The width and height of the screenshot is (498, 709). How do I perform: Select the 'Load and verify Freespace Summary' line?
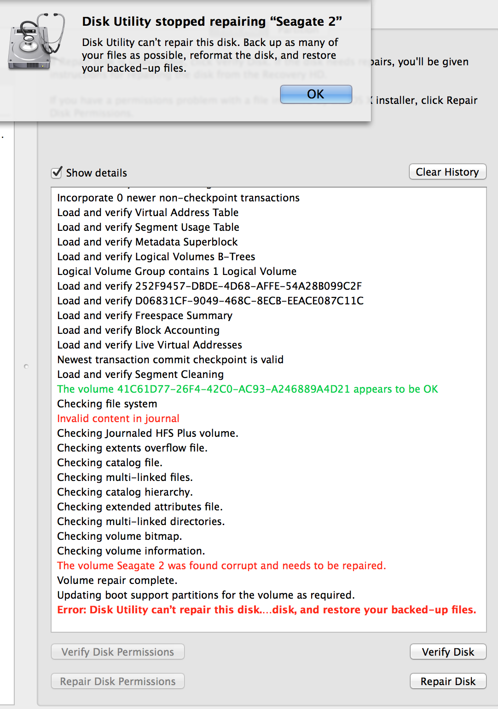(x=145, y=315)
